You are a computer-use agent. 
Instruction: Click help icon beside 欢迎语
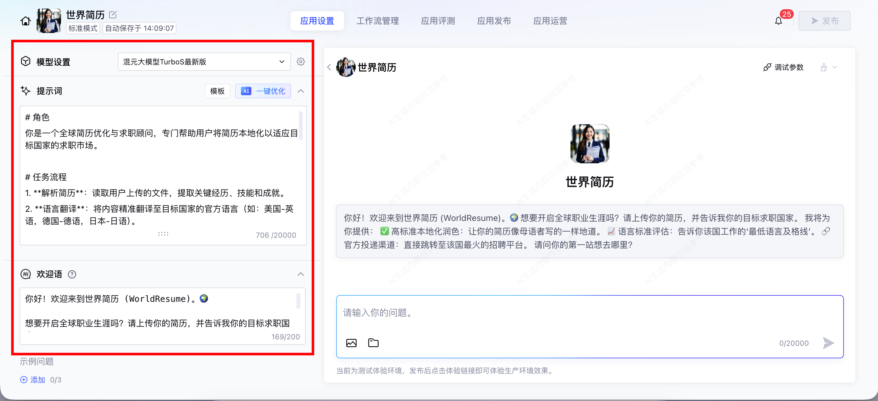click(72, 274)
